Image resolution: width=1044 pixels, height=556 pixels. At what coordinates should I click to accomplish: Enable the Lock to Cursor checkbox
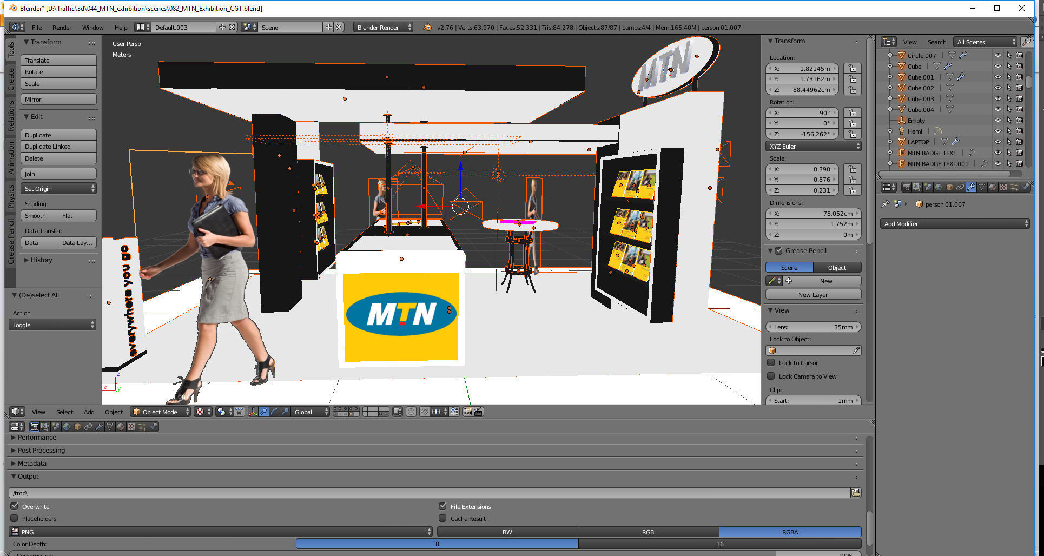click(x=771, y=362)
